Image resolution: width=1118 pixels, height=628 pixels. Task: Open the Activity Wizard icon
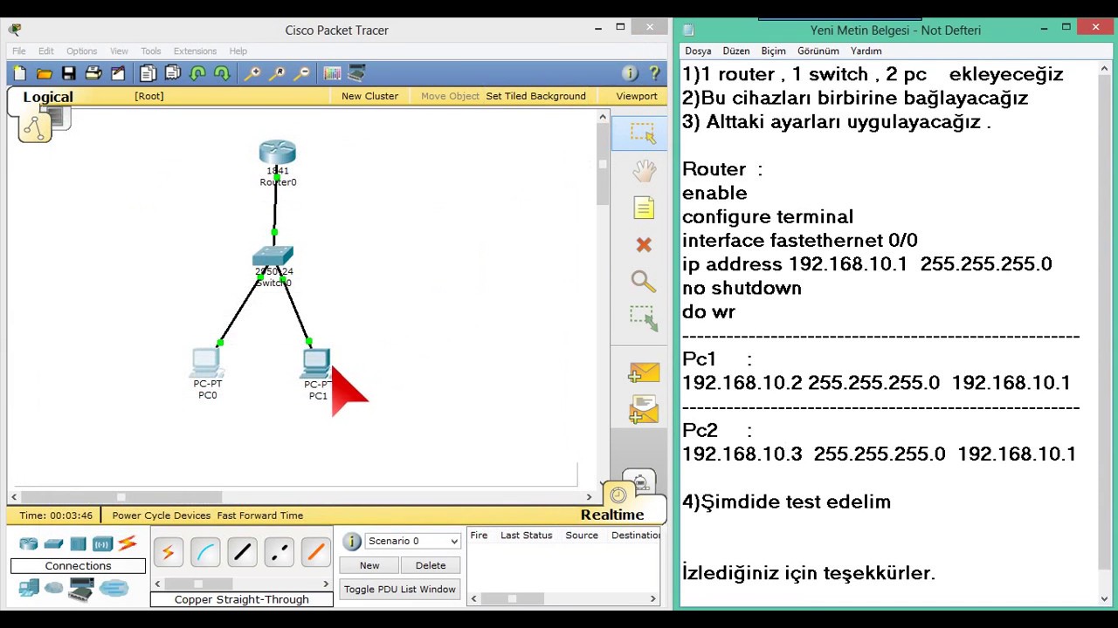click(118, 73)
